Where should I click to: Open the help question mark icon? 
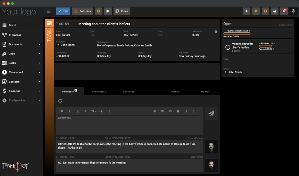(265, 11)
